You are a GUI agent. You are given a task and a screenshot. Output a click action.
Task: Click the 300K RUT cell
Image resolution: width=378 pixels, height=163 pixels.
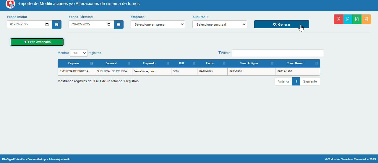(184, 71)
